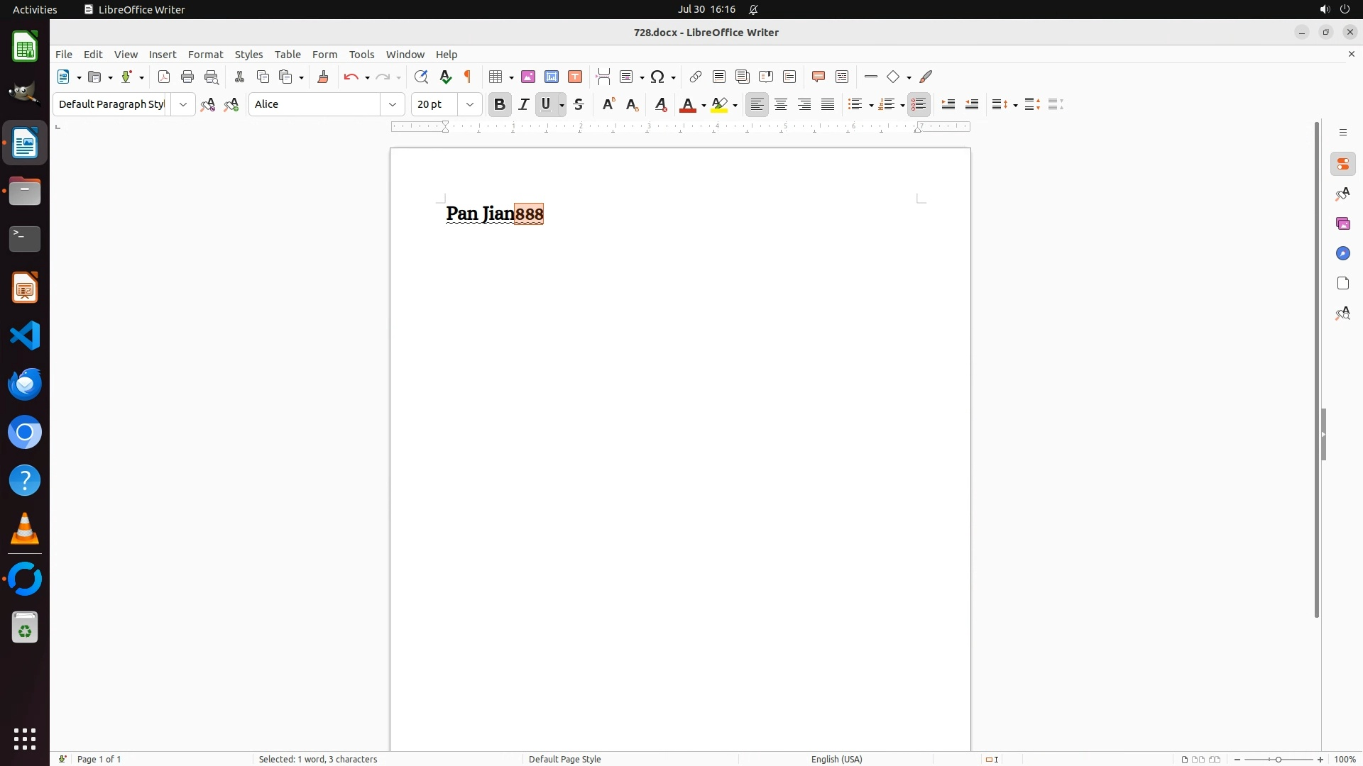Click the Insert Image icon
Viewport: 1363px width, 766px height.
pos(528,77)
